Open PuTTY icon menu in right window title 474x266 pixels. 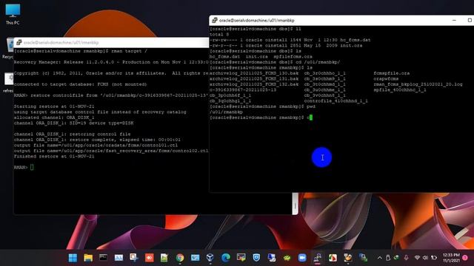pyautogui.click(x=214, y=20)
